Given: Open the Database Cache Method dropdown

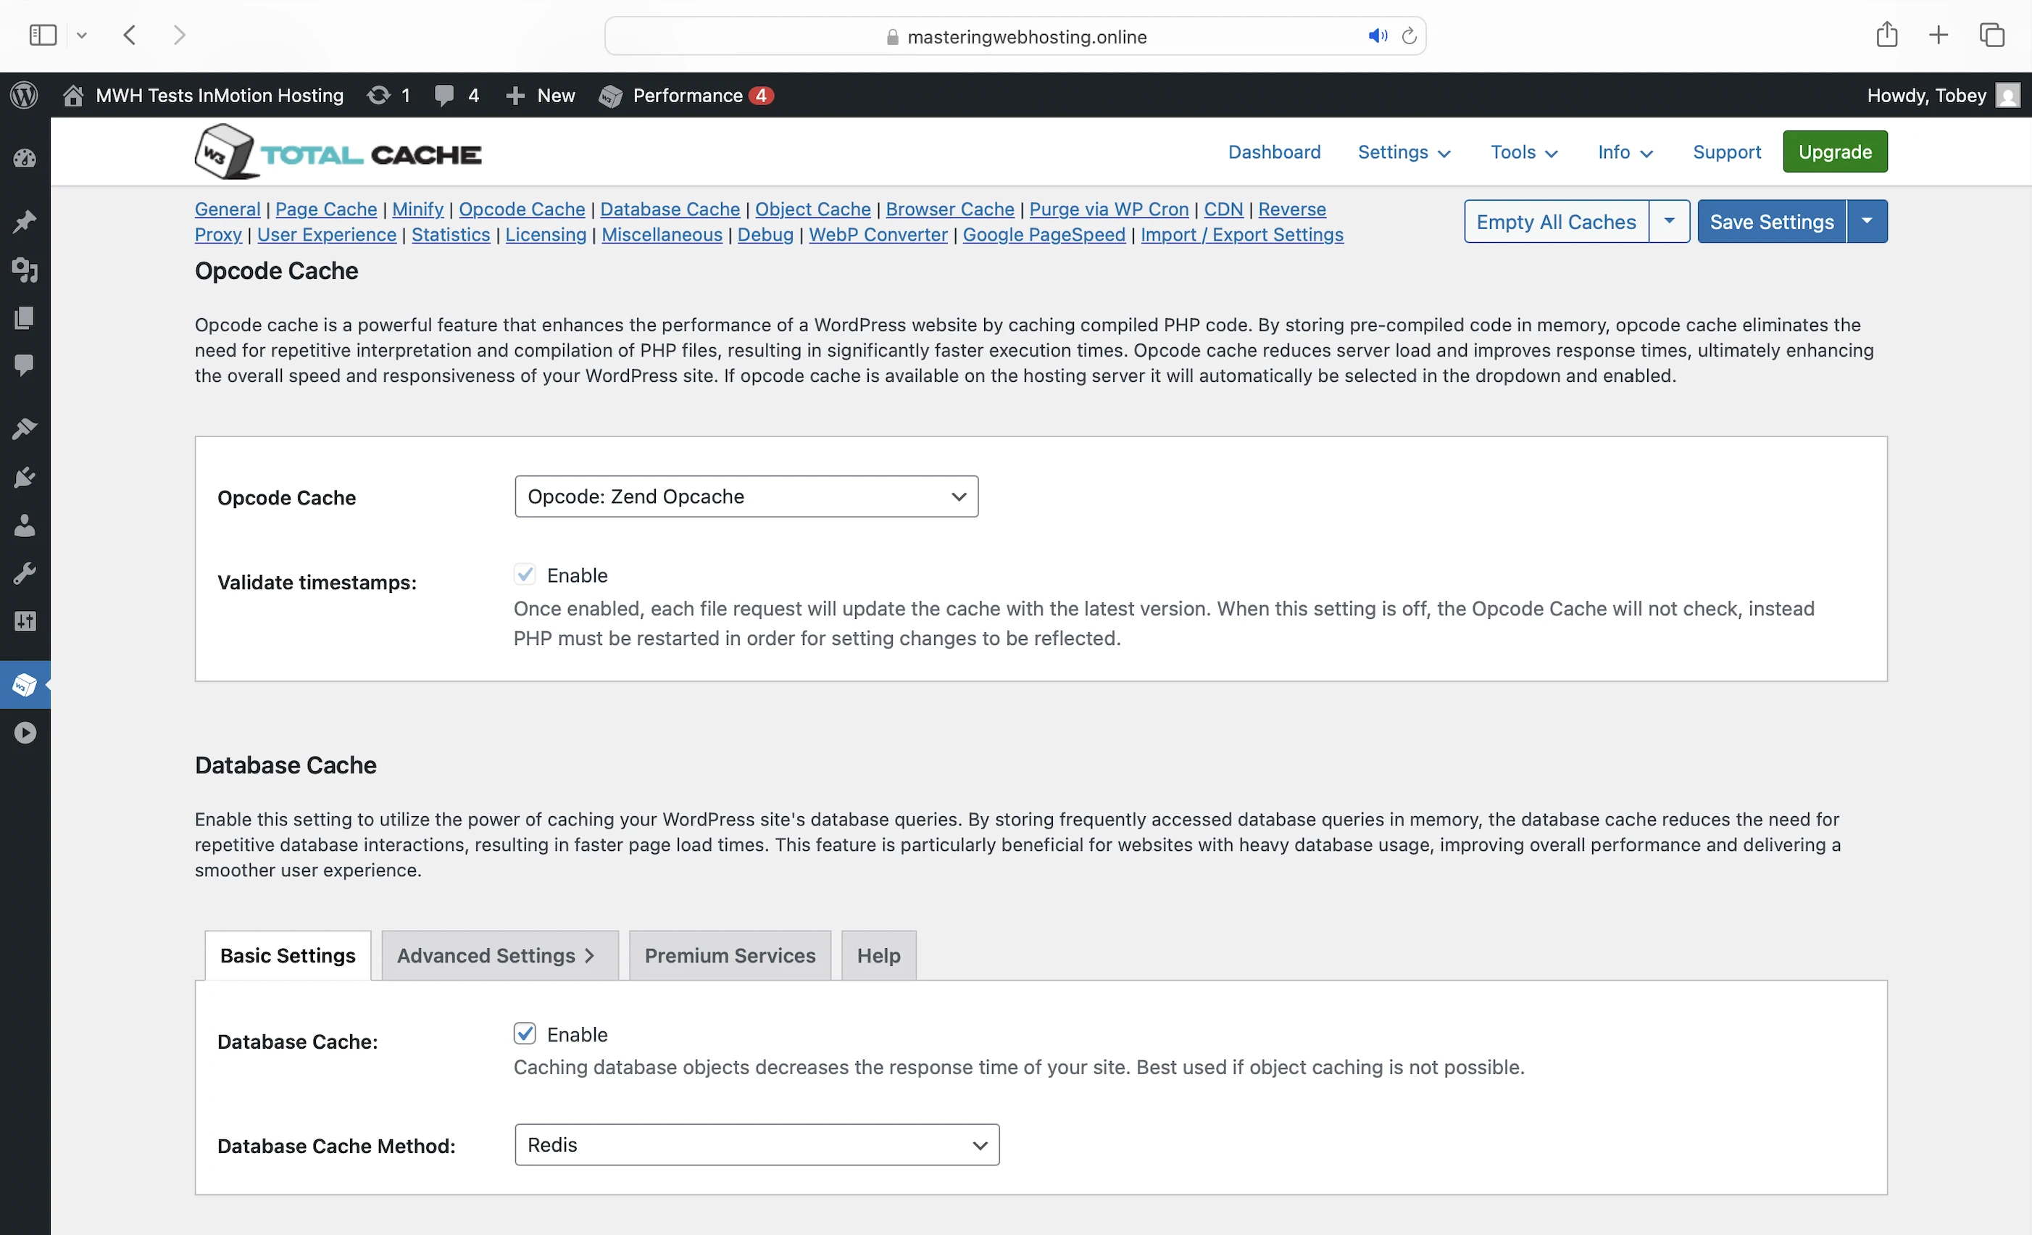Looking at the screenshot, I should point(757,1144).
